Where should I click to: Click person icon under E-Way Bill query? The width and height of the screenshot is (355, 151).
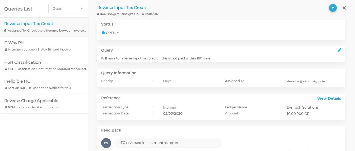[x=6, y=49]
